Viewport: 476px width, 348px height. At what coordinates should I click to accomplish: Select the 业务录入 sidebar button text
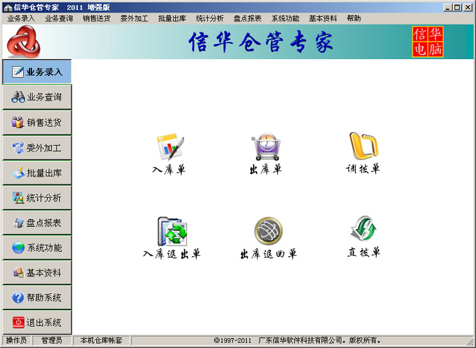point(44,72)
